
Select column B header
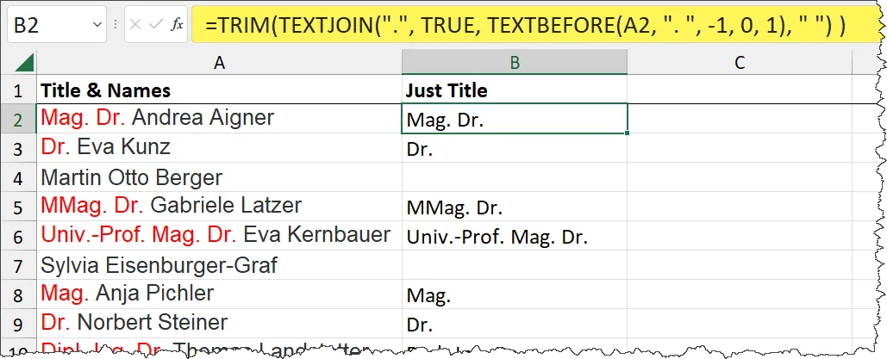point(514,62)
